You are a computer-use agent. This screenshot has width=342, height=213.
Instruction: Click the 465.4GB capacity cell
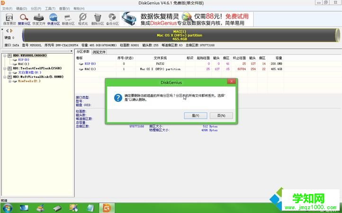pyautogui.click(x=276, y=69)
